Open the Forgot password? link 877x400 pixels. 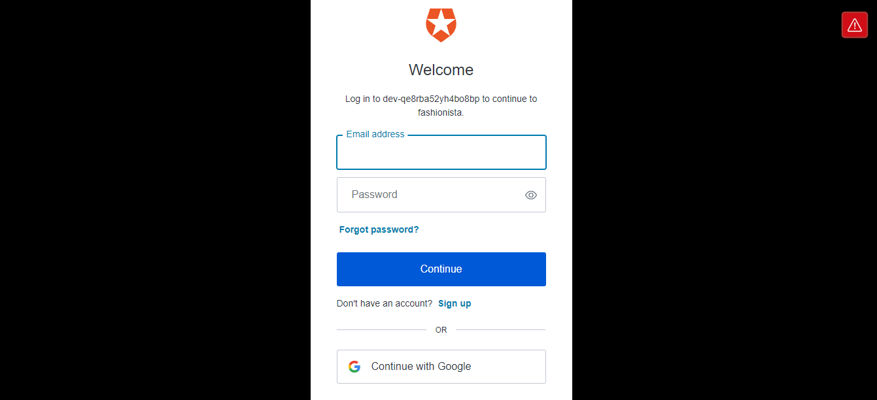click(379, 229)
